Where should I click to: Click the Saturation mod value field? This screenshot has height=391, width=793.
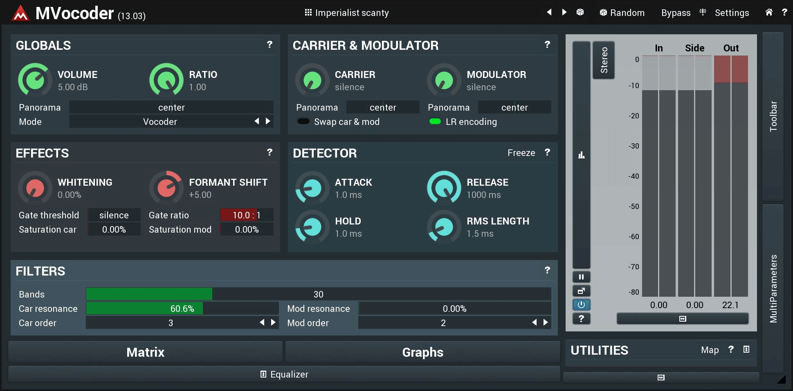(247, 229)
